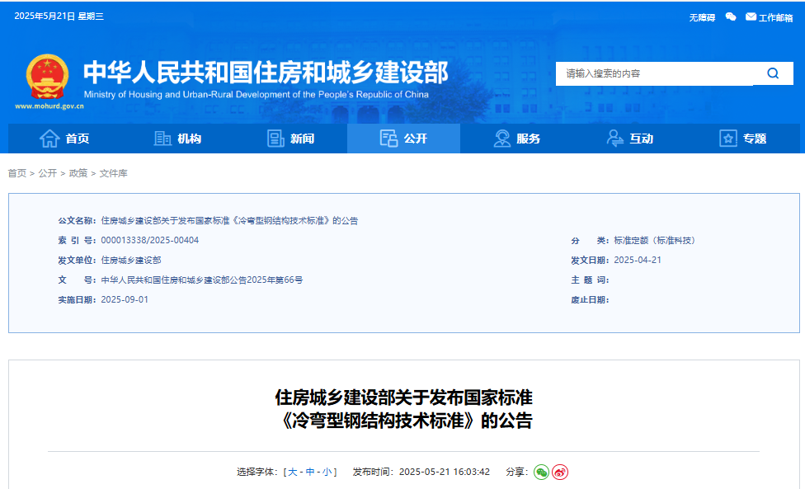This screenshot has height=489, width=805.
Task: Click the document icon next to 公开
Action: click(x=388, y=139)
